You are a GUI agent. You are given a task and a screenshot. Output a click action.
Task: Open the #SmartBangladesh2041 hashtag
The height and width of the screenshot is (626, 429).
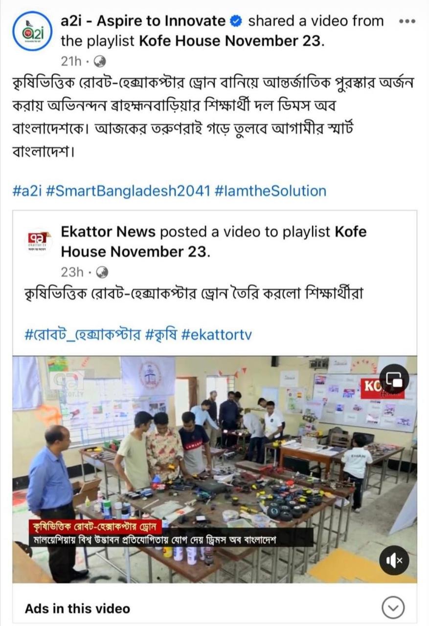point(128,190)
